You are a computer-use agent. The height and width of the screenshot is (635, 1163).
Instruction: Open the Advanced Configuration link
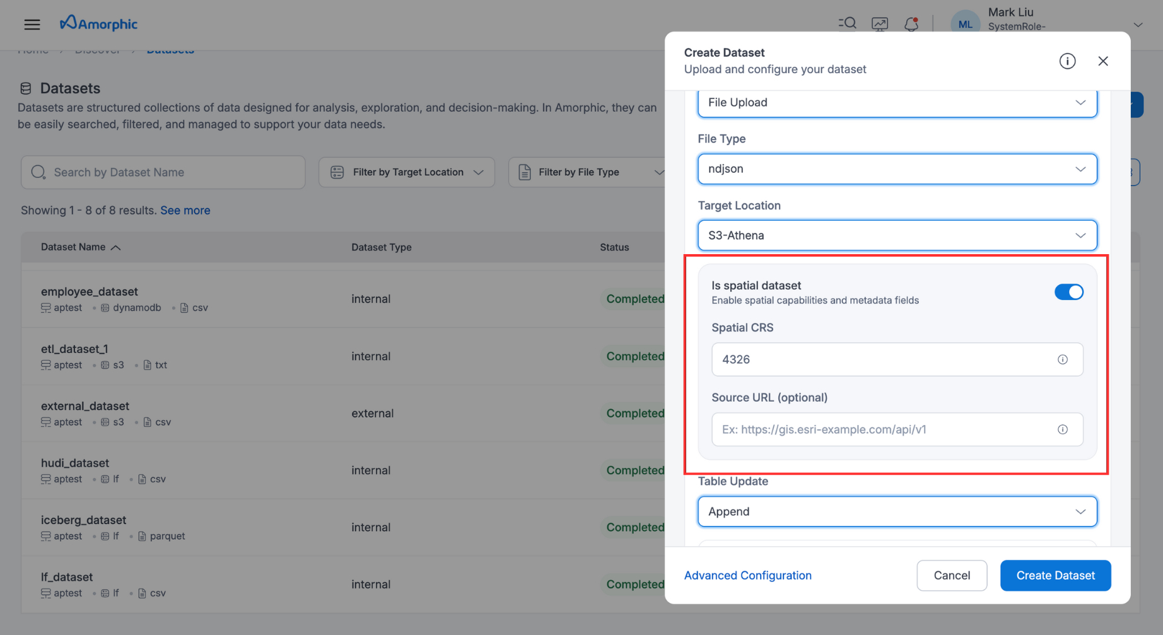point(747,575)
